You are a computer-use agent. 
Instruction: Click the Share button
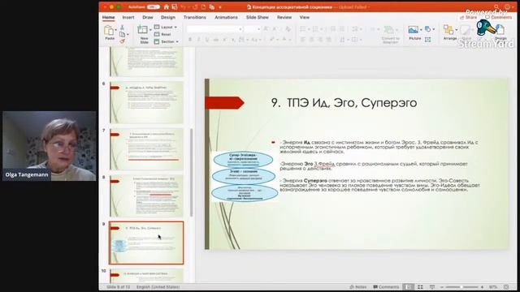pos(469,17)
